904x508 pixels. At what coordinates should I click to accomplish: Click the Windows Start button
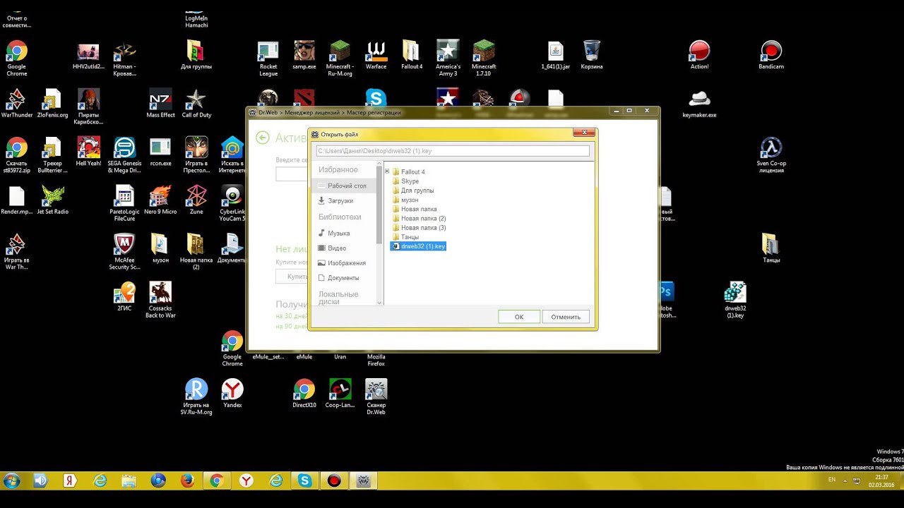coord(12,480)
